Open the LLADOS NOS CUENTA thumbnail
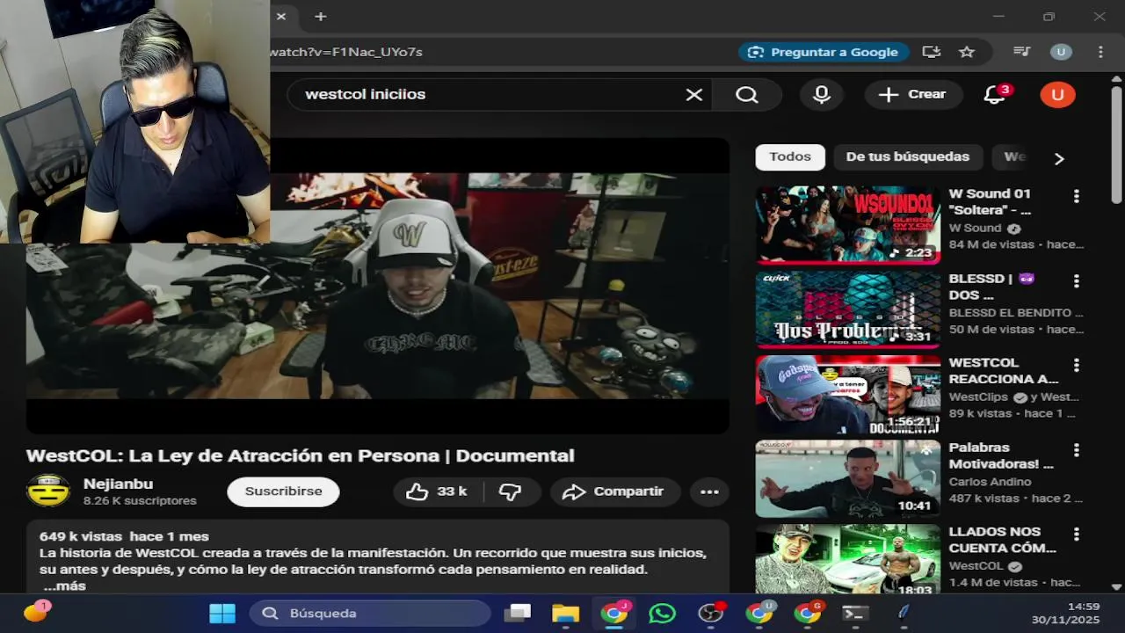This screenshot has width=1125, height=633. pos(848,561)
